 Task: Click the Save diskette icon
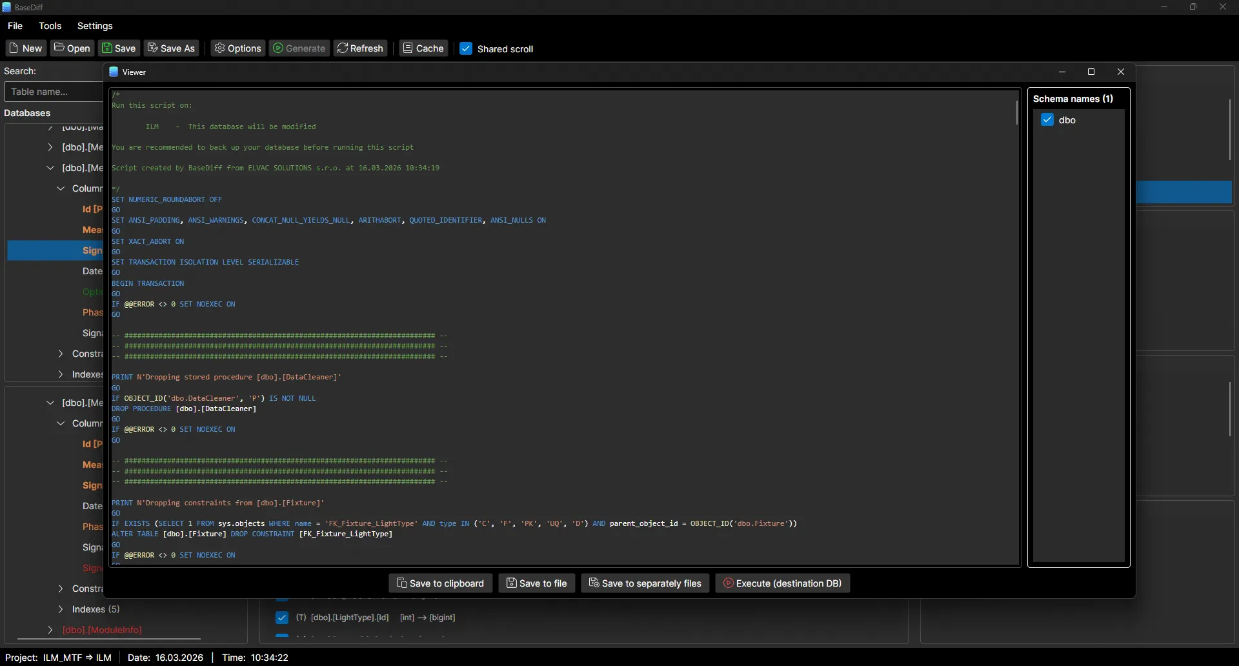click(108, 48)
